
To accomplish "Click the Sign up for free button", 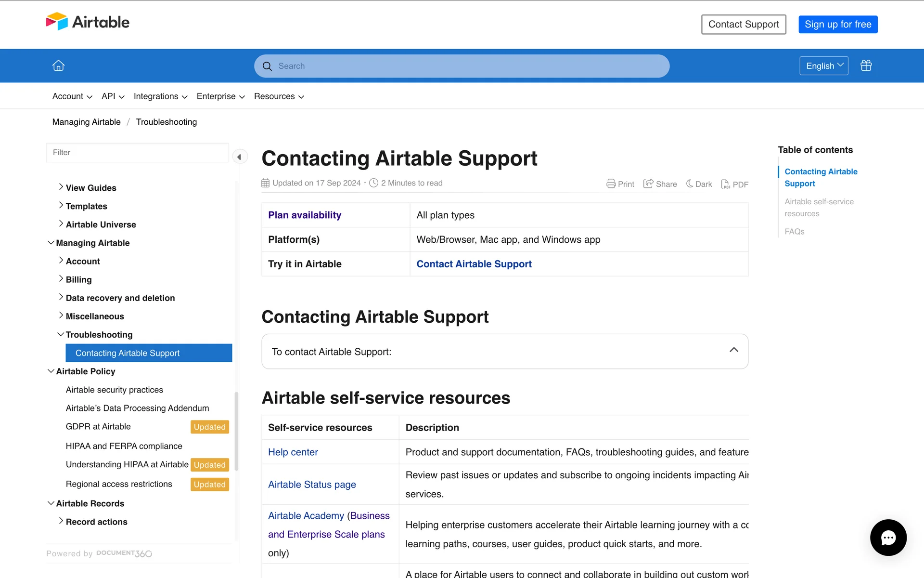I will 837,25.
